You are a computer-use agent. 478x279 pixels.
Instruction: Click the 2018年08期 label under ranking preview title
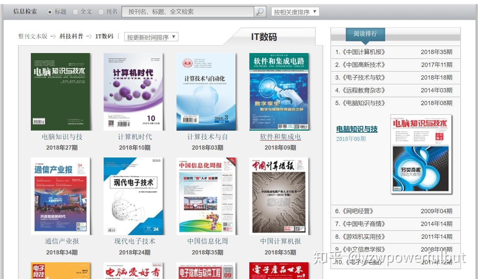351,139
